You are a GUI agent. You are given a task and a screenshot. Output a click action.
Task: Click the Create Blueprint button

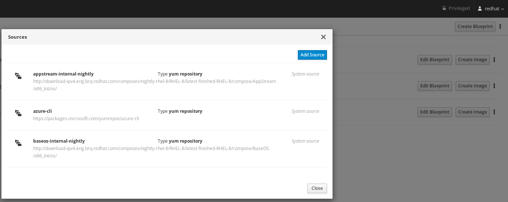pyautogui.click(x=475, y=27)
